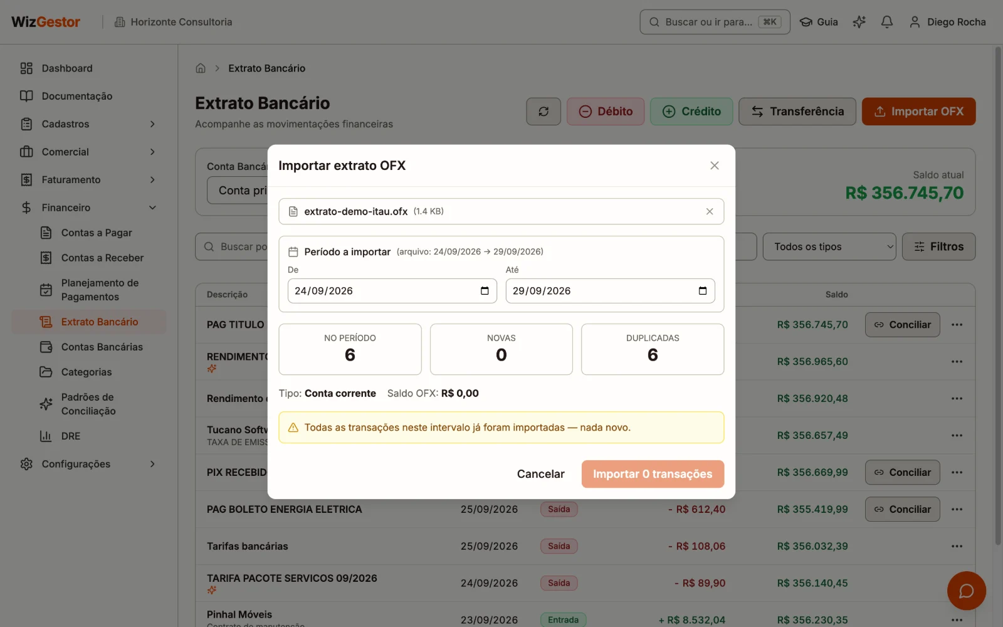Expand the Faturamento menu

coord(89,180)
